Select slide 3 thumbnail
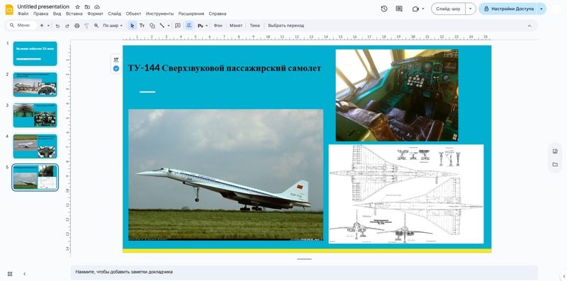 tap(35, 115)
